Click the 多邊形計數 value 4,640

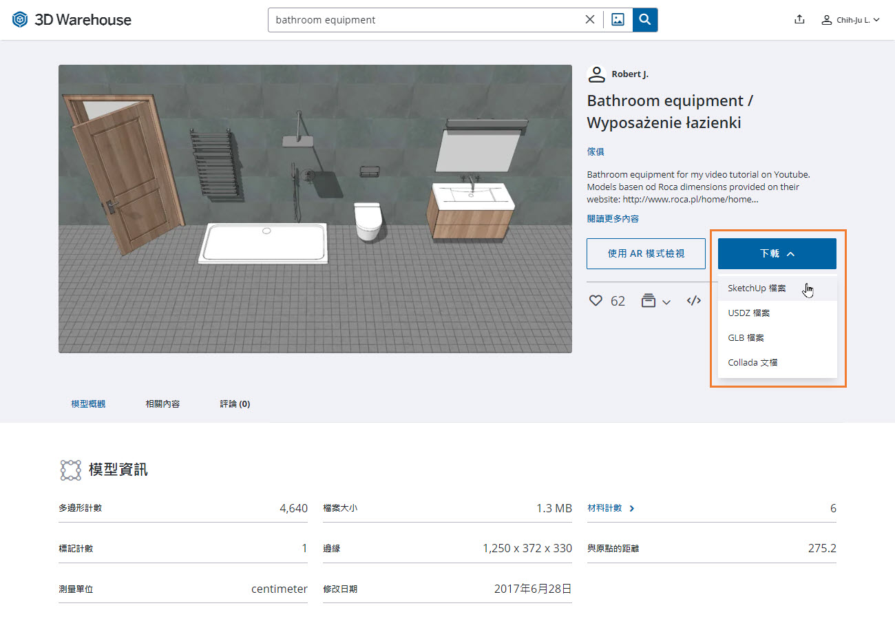point(293,508)
